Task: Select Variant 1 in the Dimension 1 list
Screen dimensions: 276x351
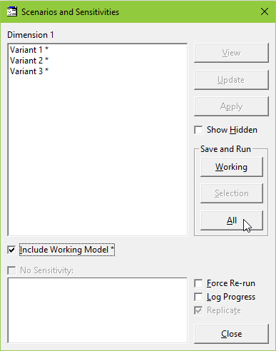Action: coord(29,50)
